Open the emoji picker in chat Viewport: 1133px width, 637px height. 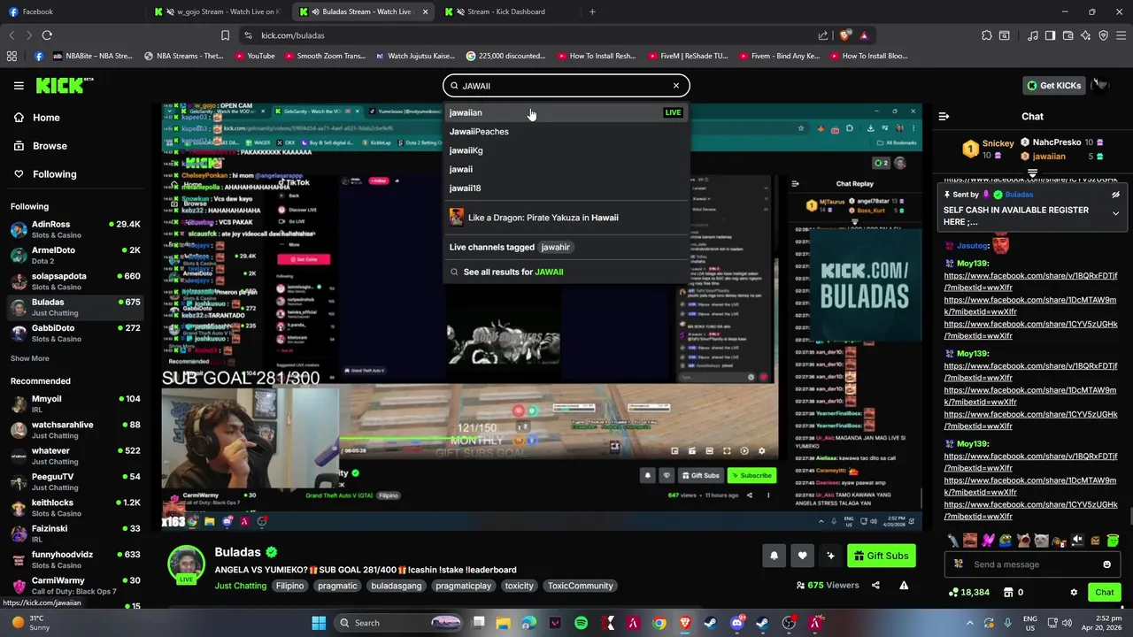pos(1106,564)
